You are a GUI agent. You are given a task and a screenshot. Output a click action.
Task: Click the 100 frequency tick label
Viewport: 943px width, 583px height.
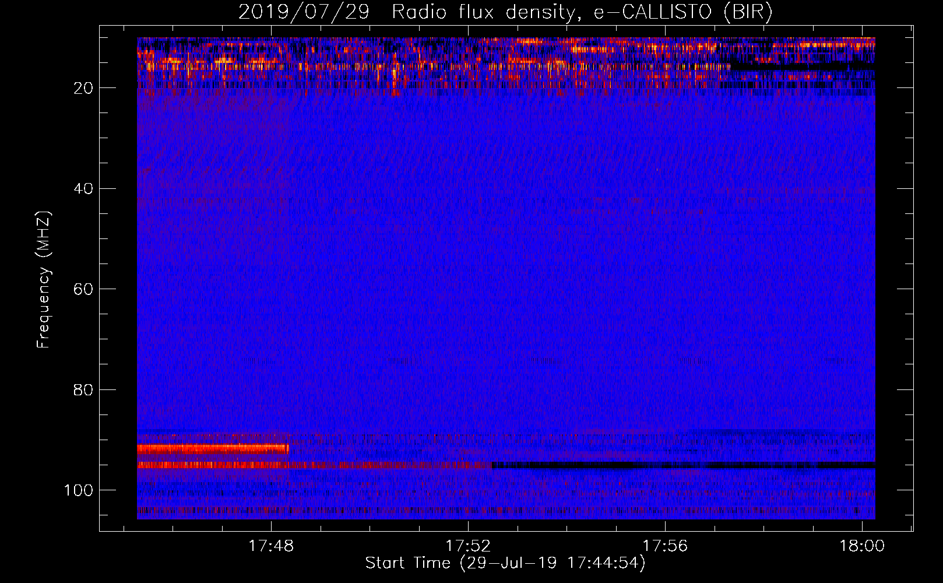(x=79, y=490)
